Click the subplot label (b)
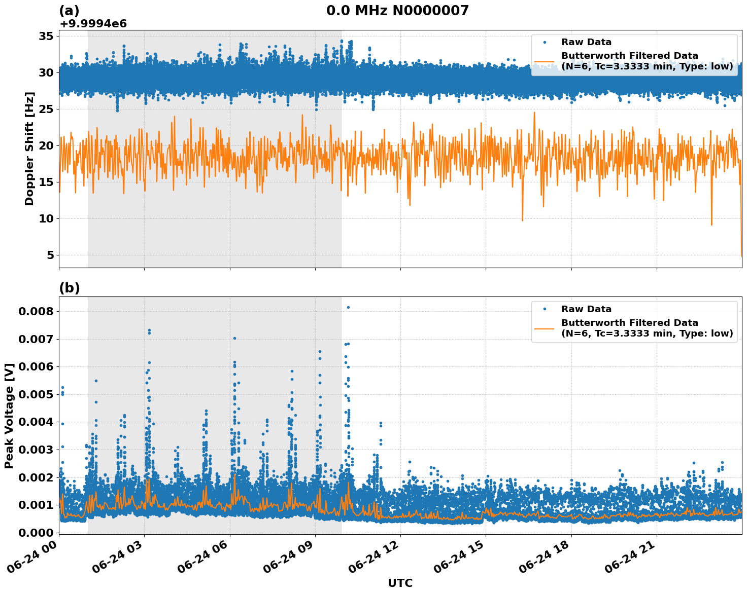The height and width of the screenshot is (594, 747). coord(70,287)
